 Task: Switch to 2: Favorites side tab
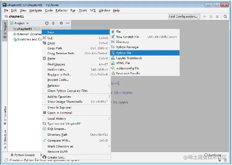click(5, 115)
